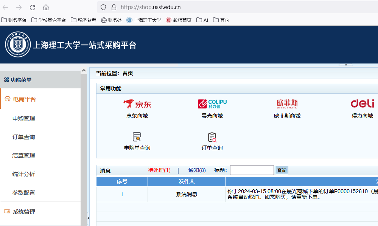The height and width of the screenshot is (226, 378).
Task: Click the browser home icon
Action: pos(46,7)
